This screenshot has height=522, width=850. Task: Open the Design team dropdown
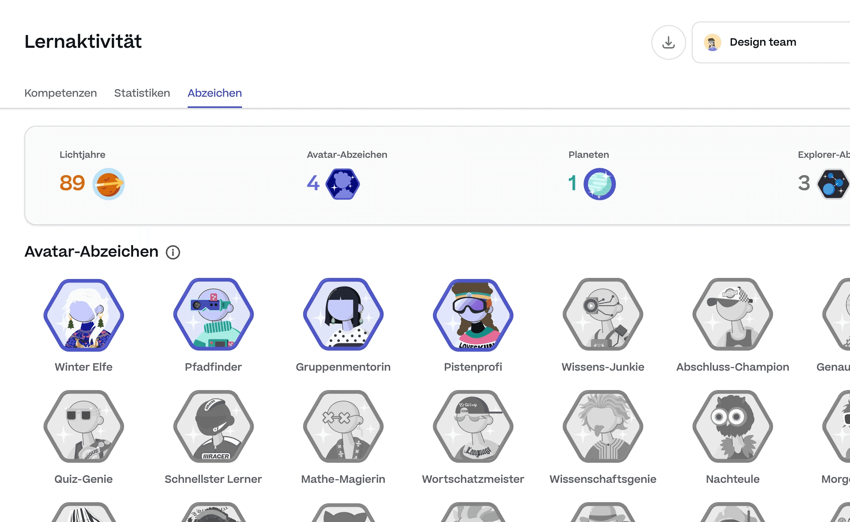click(769, 42)
